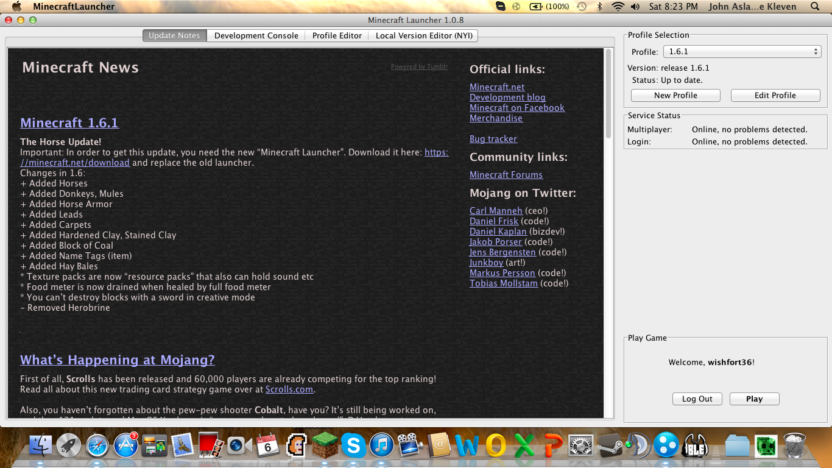The height and width of the screenshot is (468, 832).
Task: Open iMovie from the dock
Action: (x=410, y=445)
